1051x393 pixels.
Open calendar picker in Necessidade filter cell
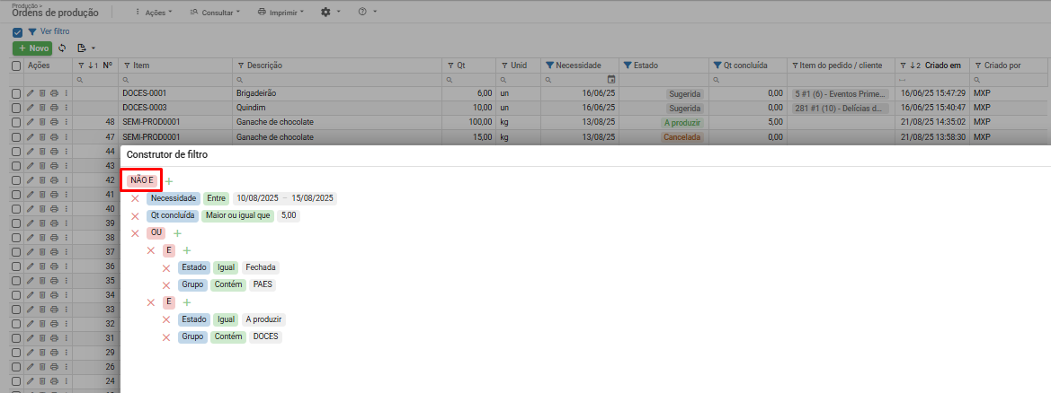(610, 80)
